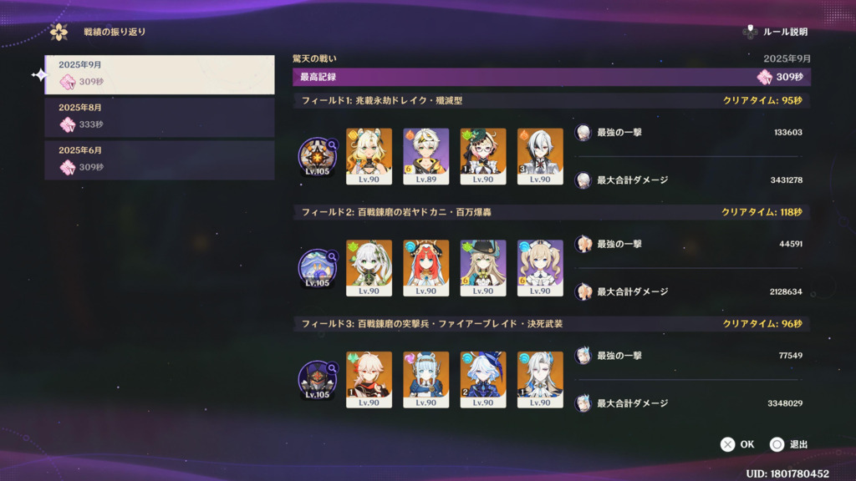Viewport: 856px width, 481px height.
Task: Open the ルール説明 rules icon
Action: coord(750,32)
